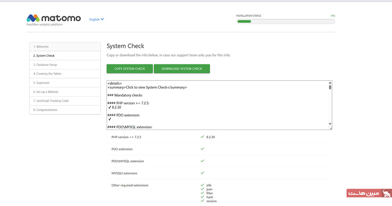Open the English language dropdown
Image resolution: width=392 pixels, height=206 pixels.
(96, 19)
